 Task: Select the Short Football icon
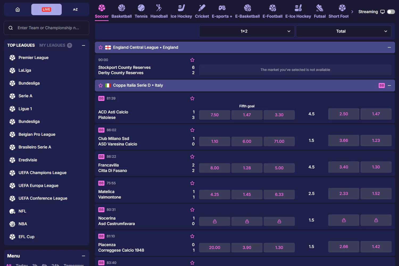pos(342,8)
